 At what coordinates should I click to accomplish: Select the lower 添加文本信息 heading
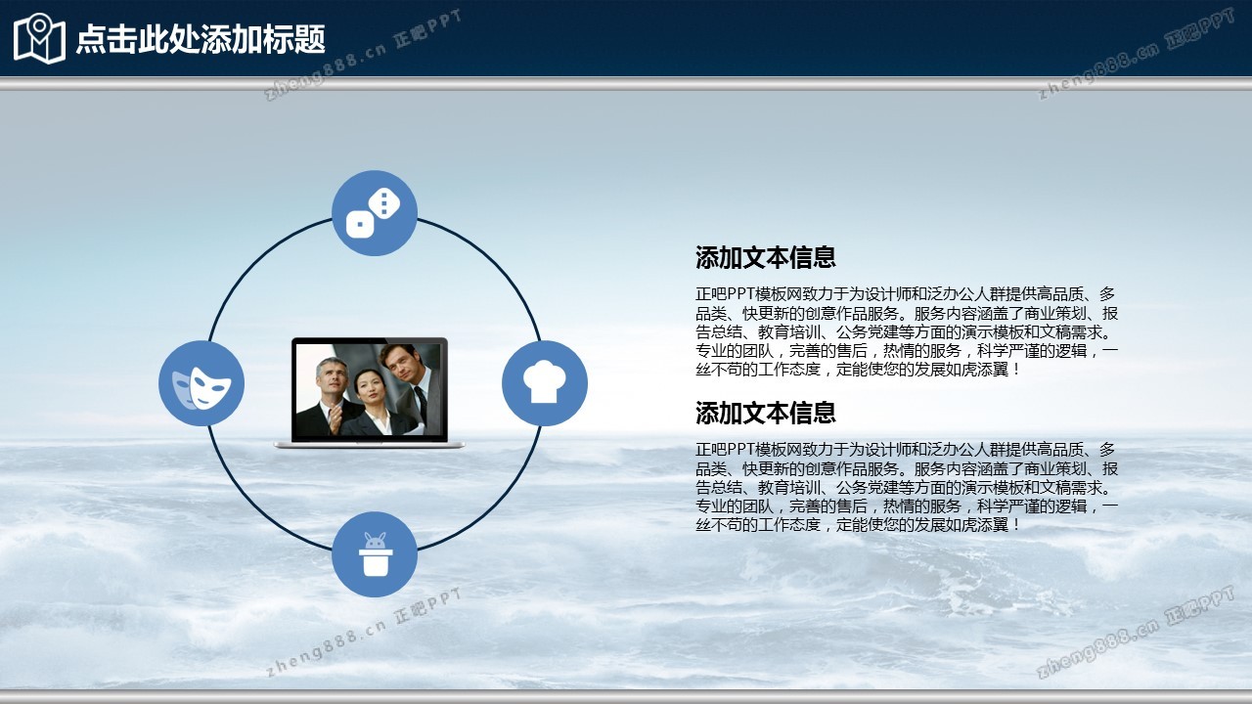766,413
